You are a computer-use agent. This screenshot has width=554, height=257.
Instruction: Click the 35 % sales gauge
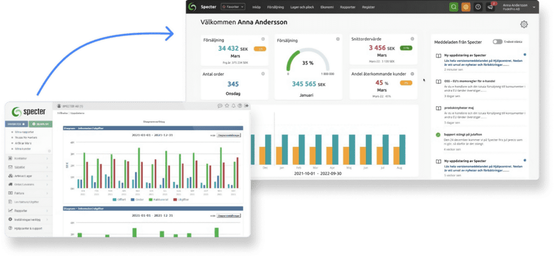pos(308,60)
